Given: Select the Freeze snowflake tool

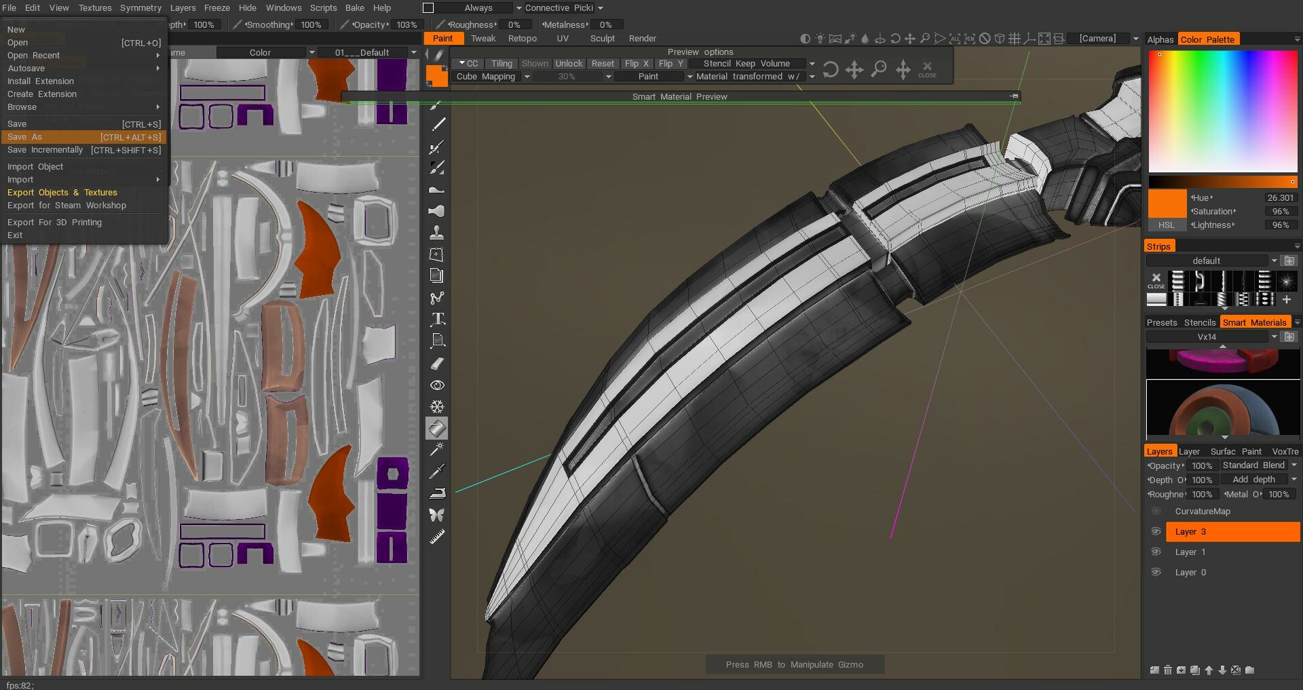Looking at the screenshot, I should [x=437, y=407].
